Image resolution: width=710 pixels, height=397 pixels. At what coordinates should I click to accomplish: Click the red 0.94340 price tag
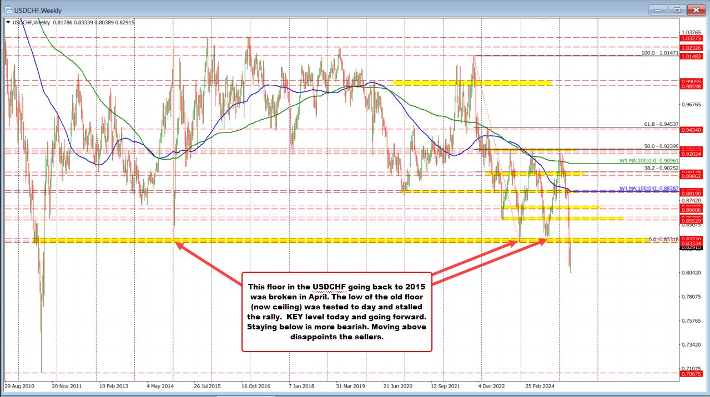coord(692,129)
